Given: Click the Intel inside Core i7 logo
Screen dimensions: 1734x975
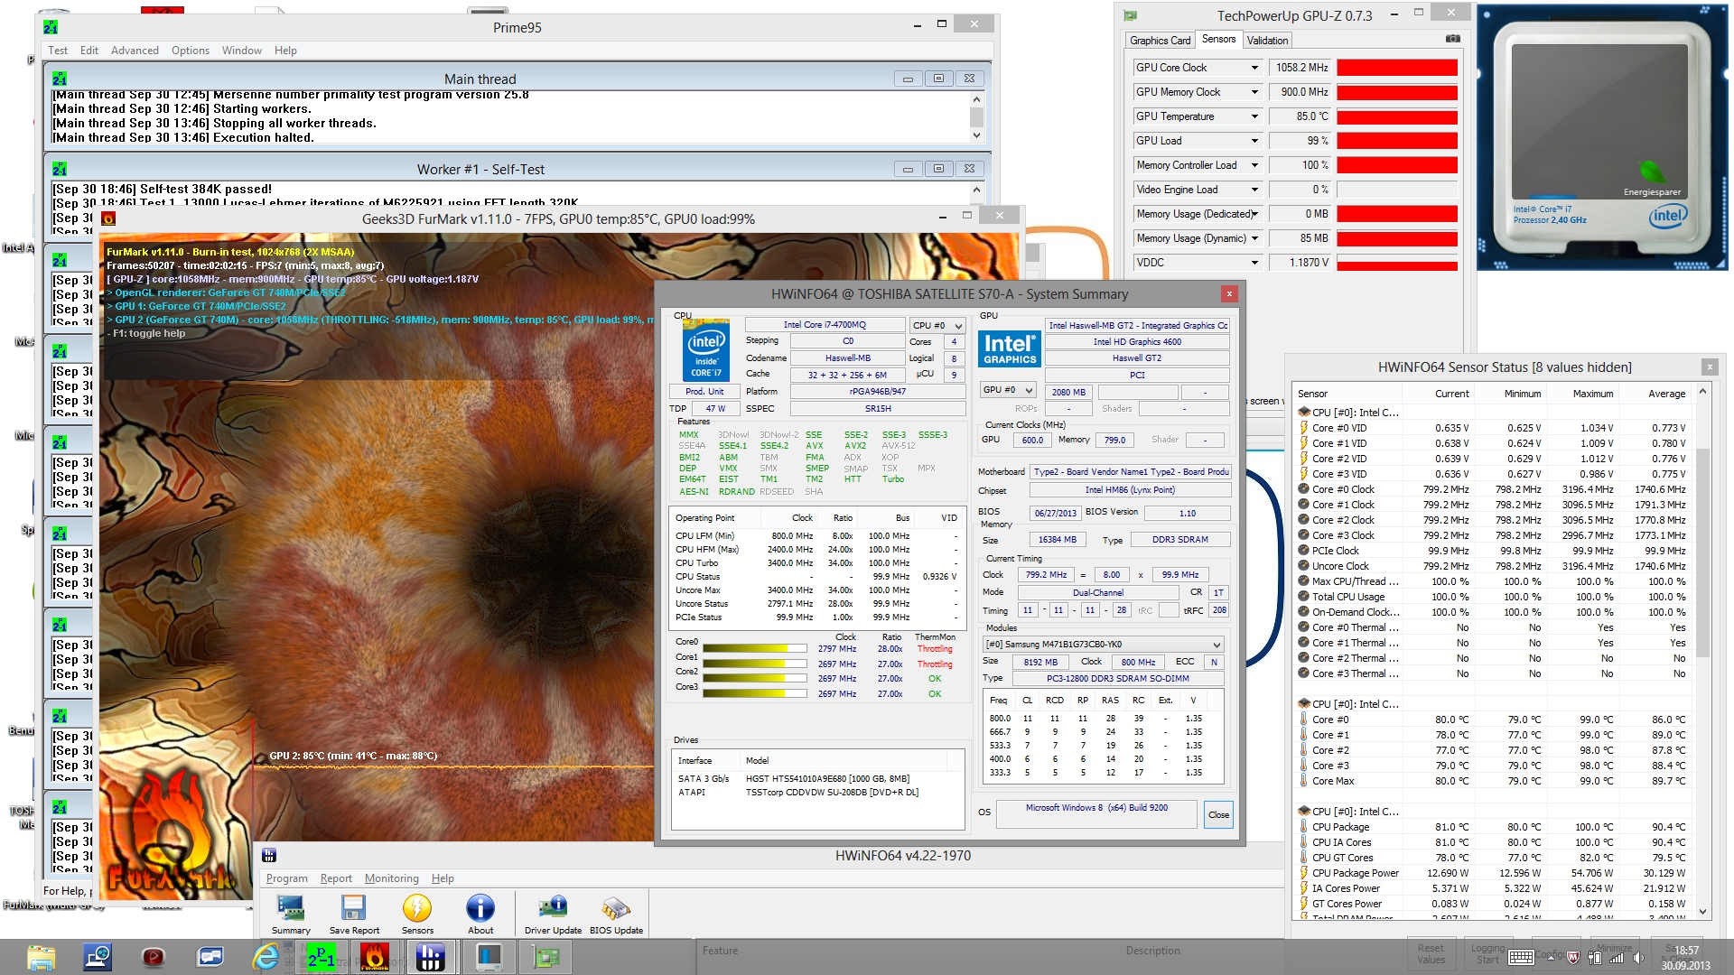Looking at the screenshot, I should (x=706, y=349).
